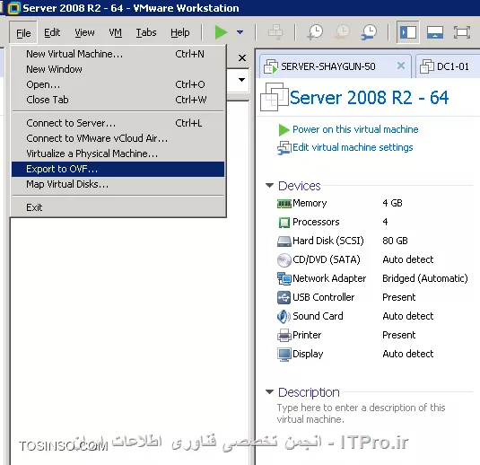The width and height of the screenshot is (480, 465).
Task: Collapse the Devices section
Action: pyautogui.click(x=269, y=185)
